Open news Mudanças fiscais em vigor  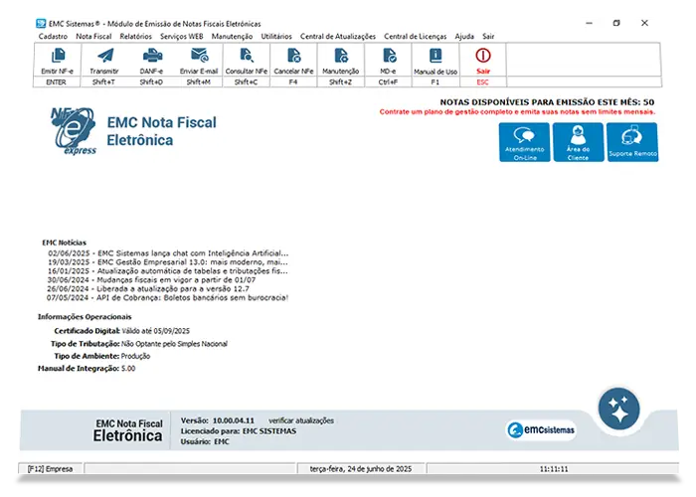[x=151, y=280]
